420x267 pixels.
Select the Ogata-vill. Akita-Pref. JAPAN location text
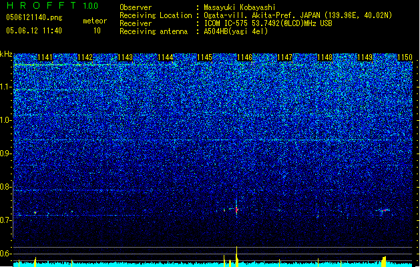click(298, 15)
